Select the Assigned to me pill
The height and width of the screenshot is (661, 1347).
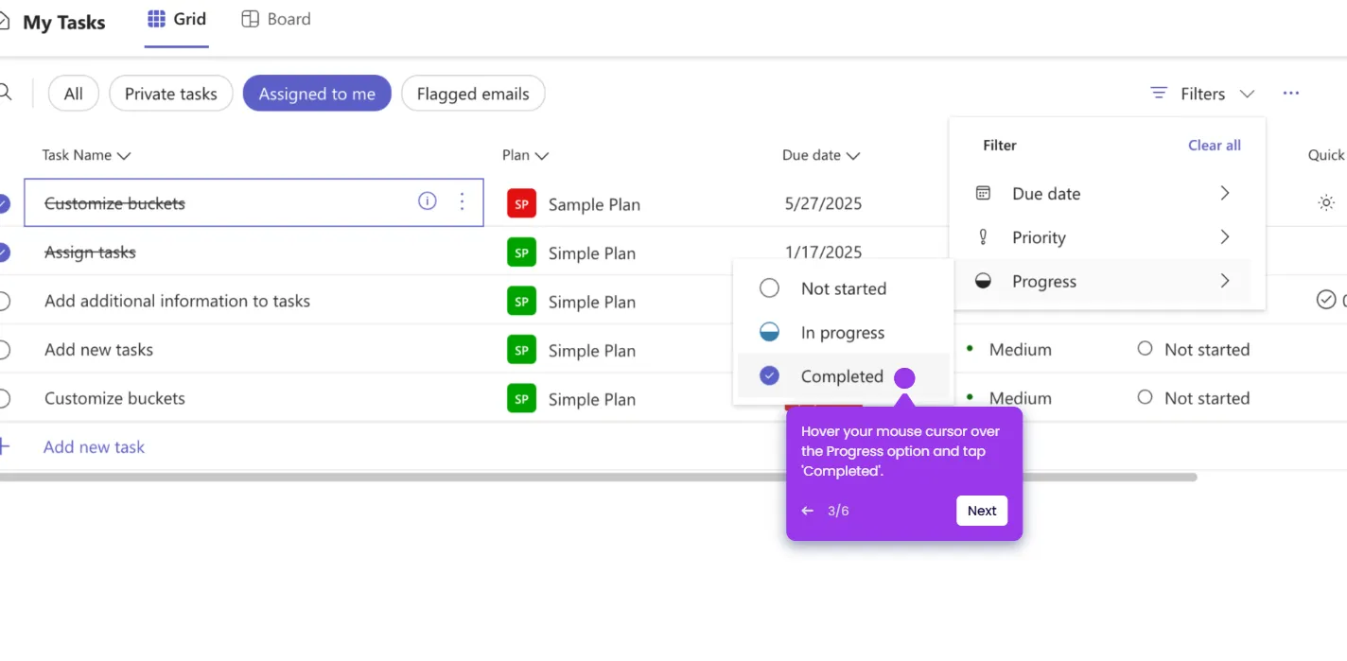[x=317, y=94]
